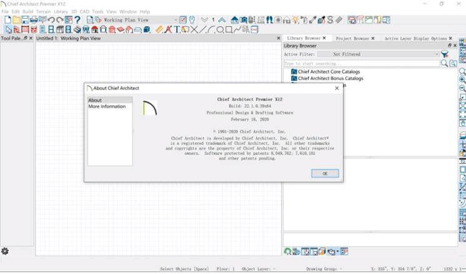Click the New Plan icon
Image resolution: width=466 pixels, height=274 pixels.
(x=8, y=20)
